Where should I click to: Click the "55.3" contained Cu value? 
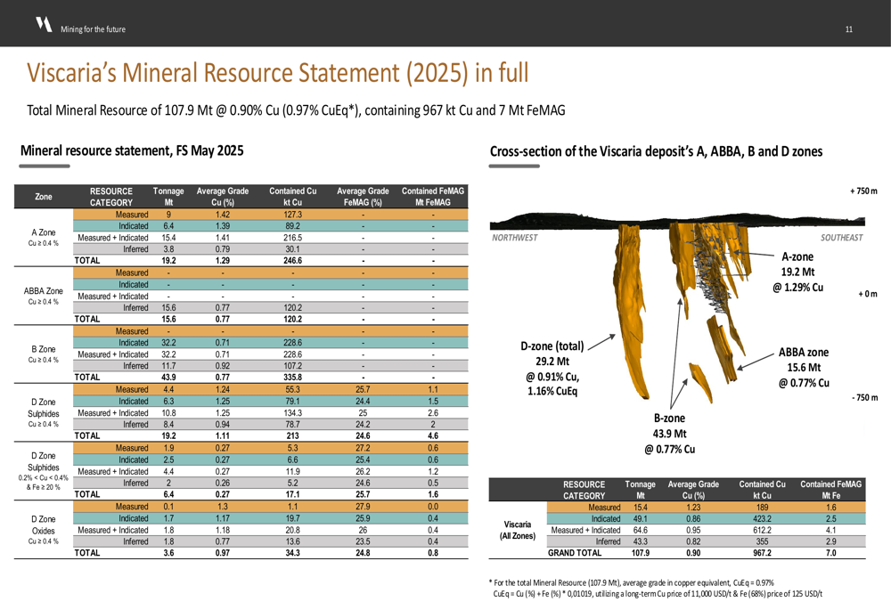click(292, 390)
